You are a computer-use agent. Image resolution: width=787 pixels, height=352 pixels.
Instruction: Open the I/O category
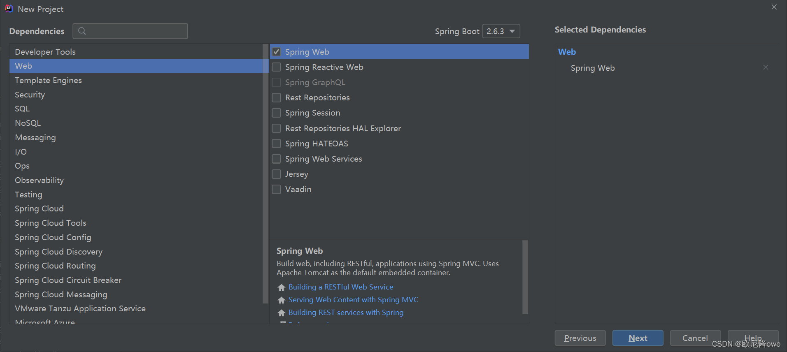136,152
